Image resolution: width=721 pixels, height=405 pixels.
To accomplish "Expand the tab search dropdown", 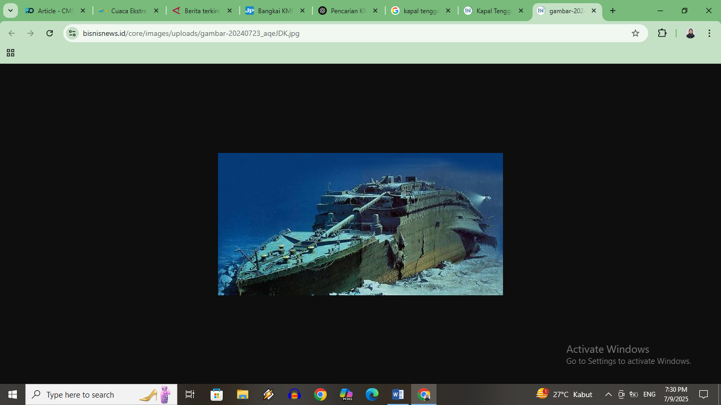I will click(x=11, y=11).
